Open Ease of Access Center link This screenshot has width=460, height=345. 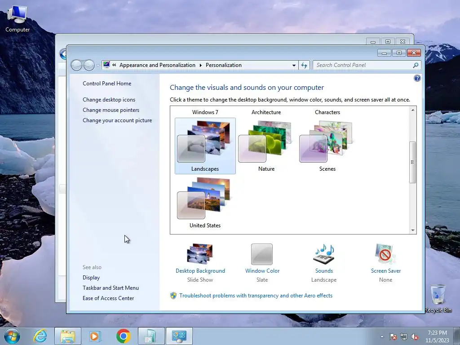tap(108, 298)
